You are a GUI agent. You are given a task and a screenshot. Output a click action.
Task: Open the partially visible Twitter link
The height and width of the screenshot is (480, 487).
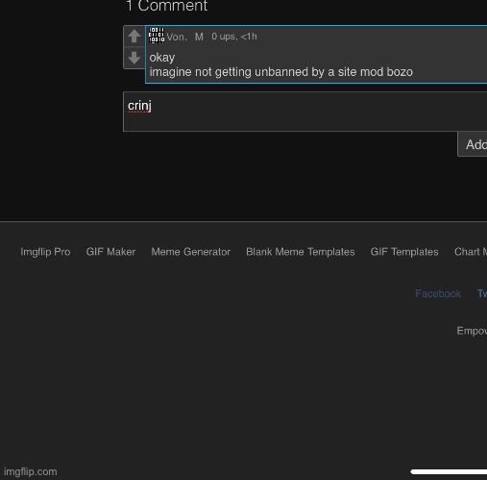coord(482,293)
